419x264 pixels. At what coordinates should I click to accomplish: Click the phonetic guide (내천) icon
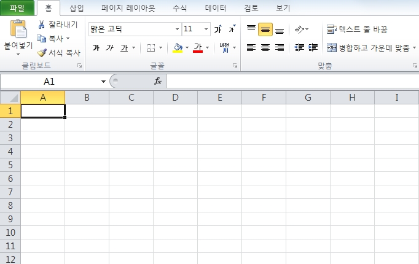tap(224, 47)
